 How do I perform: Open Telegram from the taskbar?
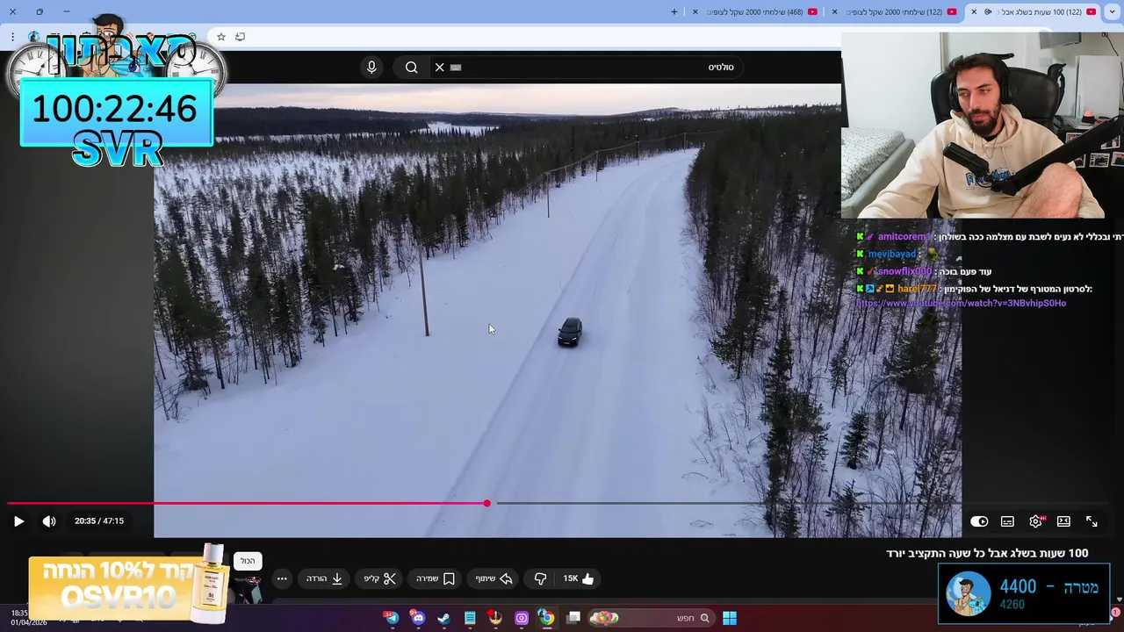[391, 618]
